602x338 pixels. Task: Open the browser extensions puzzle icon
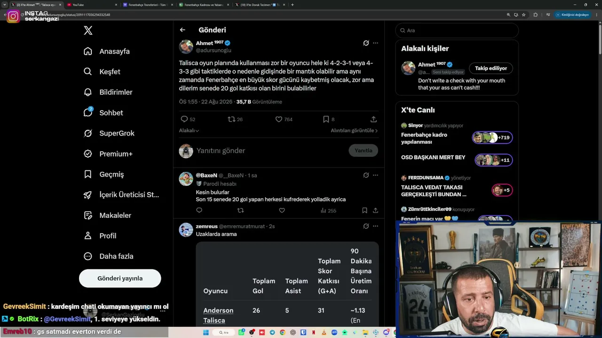[x=535, y=15]
